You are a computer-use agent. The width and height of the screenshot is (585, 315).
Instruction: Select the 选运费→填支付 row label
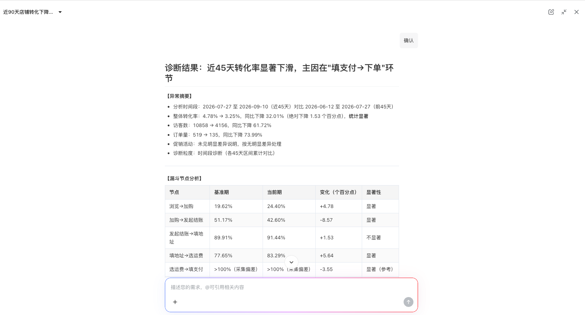[x=186, y=269]
